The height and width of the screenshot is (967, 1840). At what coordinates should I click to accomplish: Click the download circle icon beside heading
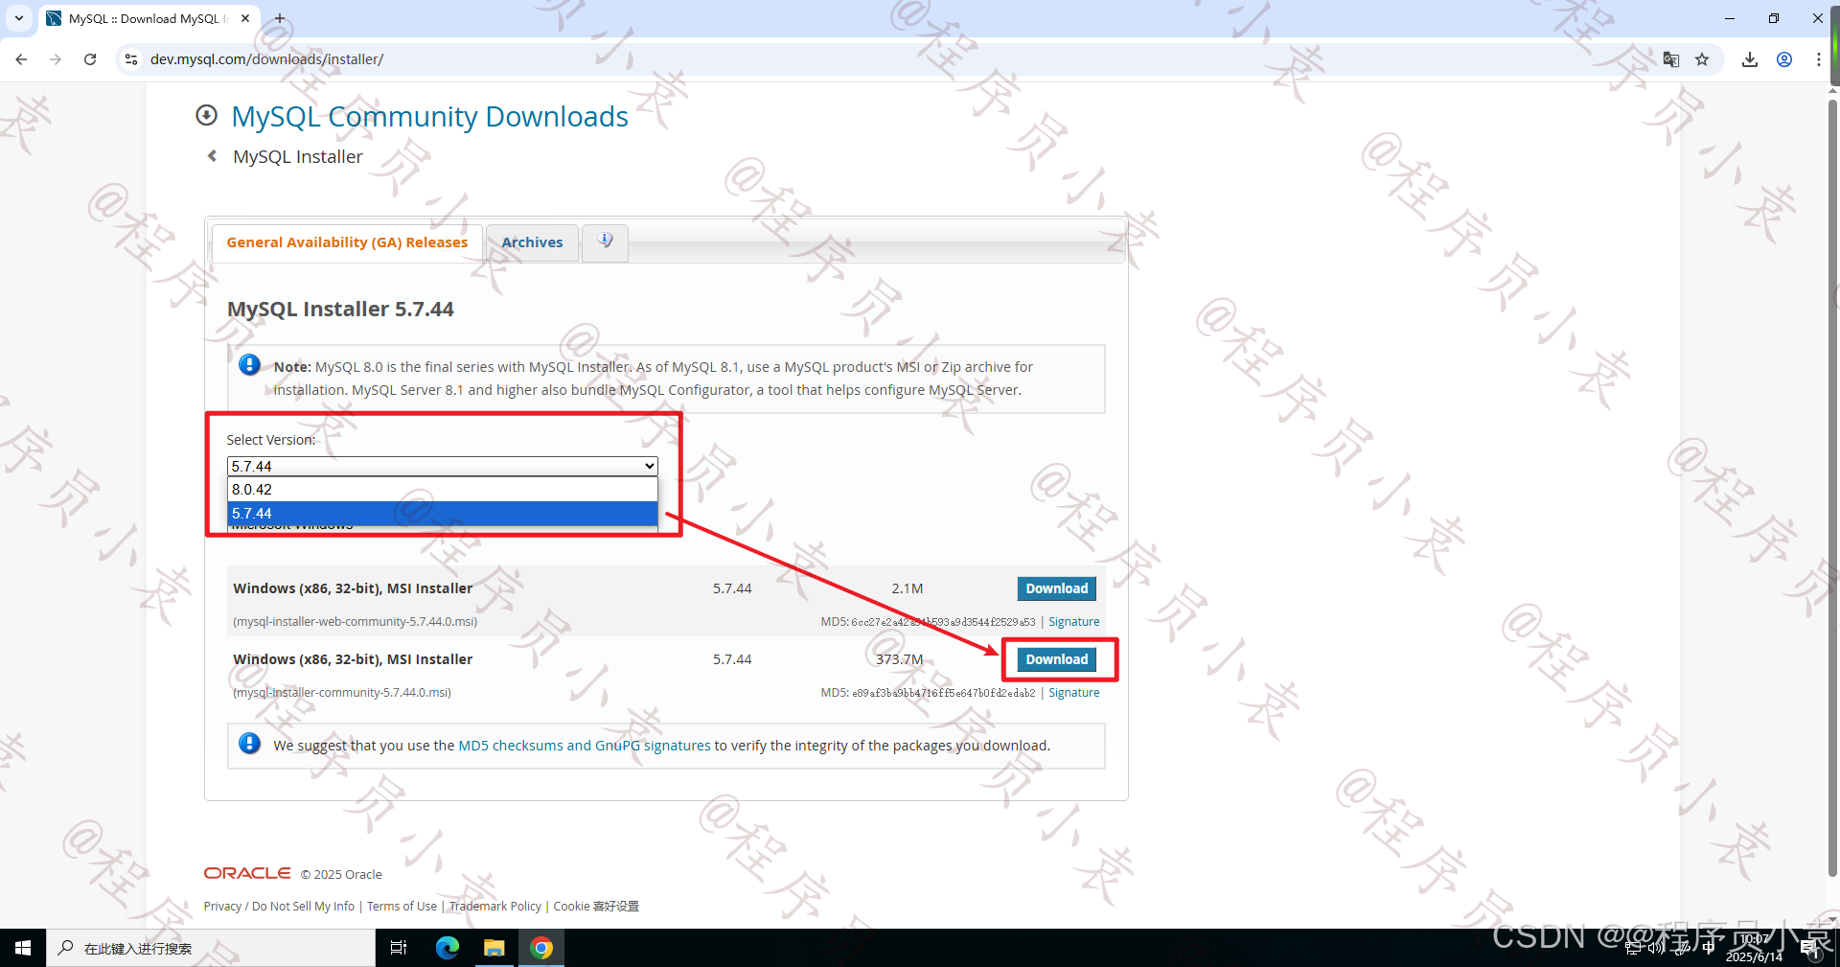[x=206, y=116]
